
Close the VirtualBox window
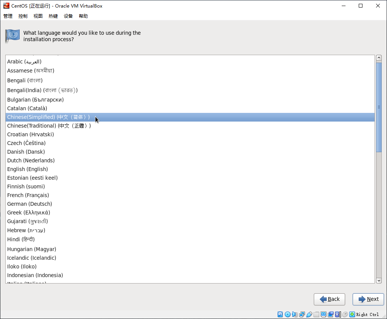[x=378, y=6]
